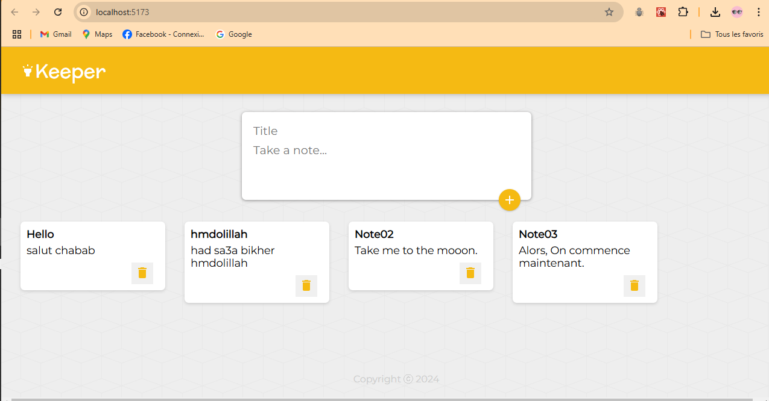The image size is (769, 401).
Task: Expand the Tous les favoris folder
Action: point(732,34)
